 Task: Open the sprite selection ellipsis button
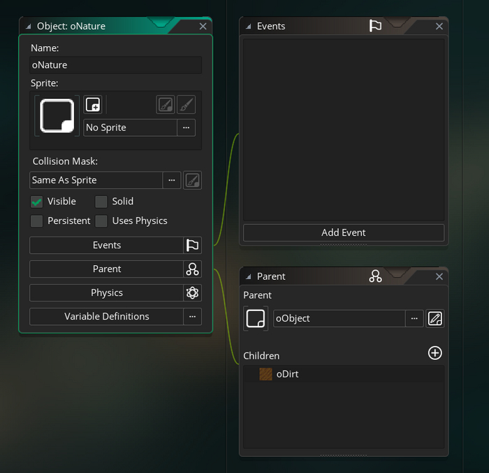[x=187, y=128]
